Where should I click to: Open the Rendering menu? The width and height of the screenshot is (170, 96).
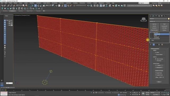[54, 3]
